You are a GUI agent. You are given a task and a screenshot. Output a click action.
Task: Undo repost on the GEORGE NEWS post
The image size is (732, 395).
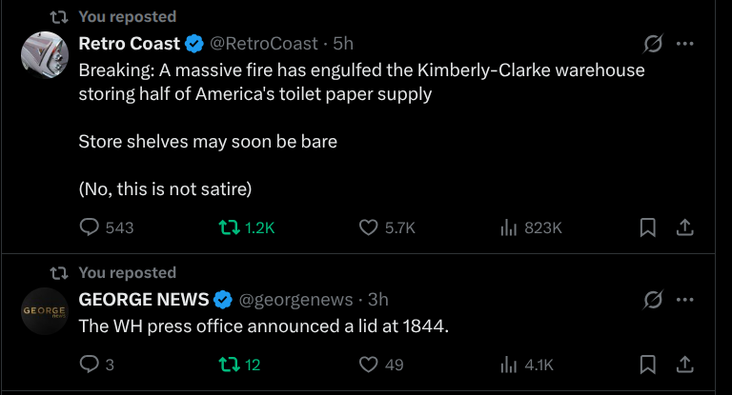point(230,365)
